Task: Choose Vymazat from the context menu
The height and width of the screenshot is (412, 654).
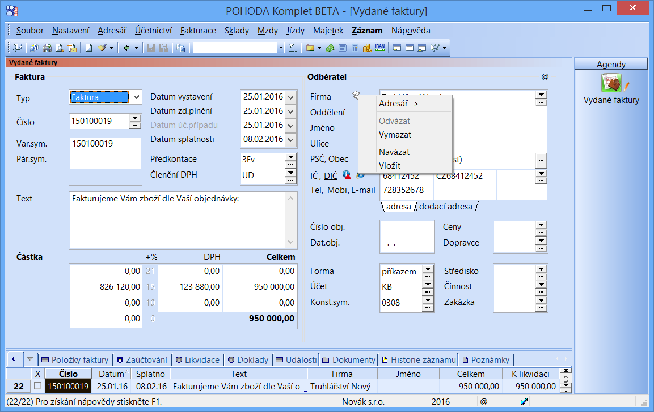Action: pyautogui.click(x=405, y=135)
